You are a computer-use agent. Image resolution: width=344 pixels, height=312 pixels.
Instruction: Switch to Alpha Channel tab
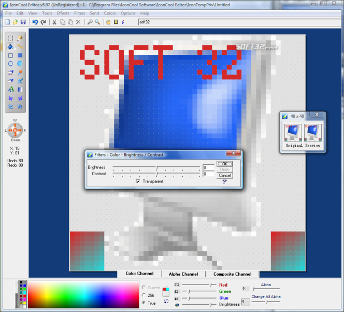(x=183, y=274)
